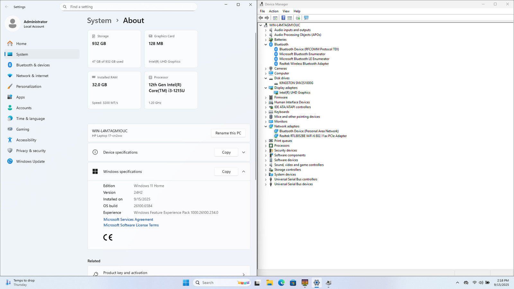The image size is (514, 289).
Task: Select the Intel(R) UHD Graphics device
Action: click(295, 92)
